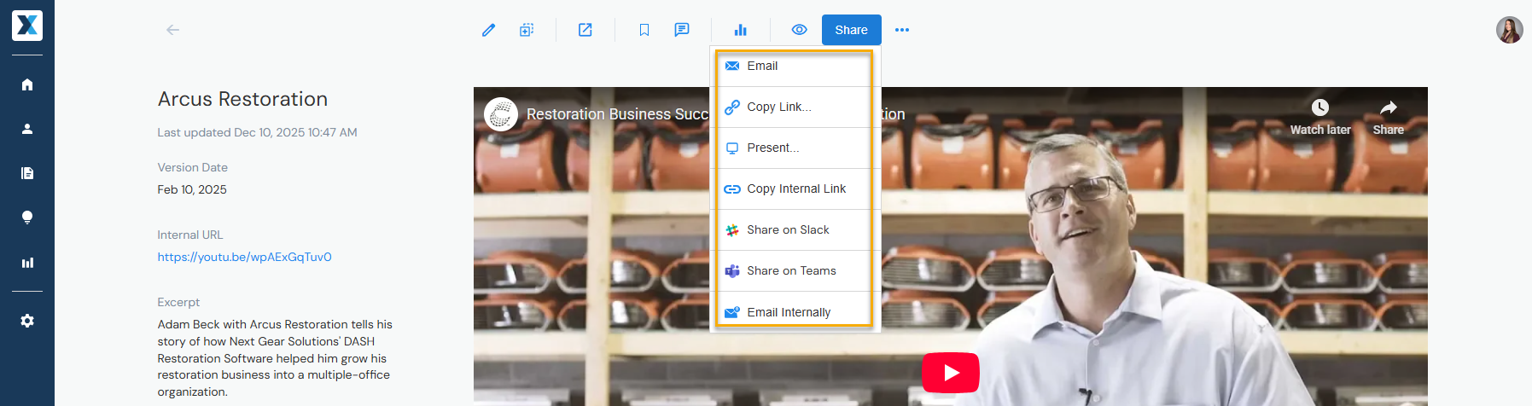Click the add-to-collection icon next to the pencil
Image resolution: width=1532 pixels, height=406 pixels.
pos(527,30)
